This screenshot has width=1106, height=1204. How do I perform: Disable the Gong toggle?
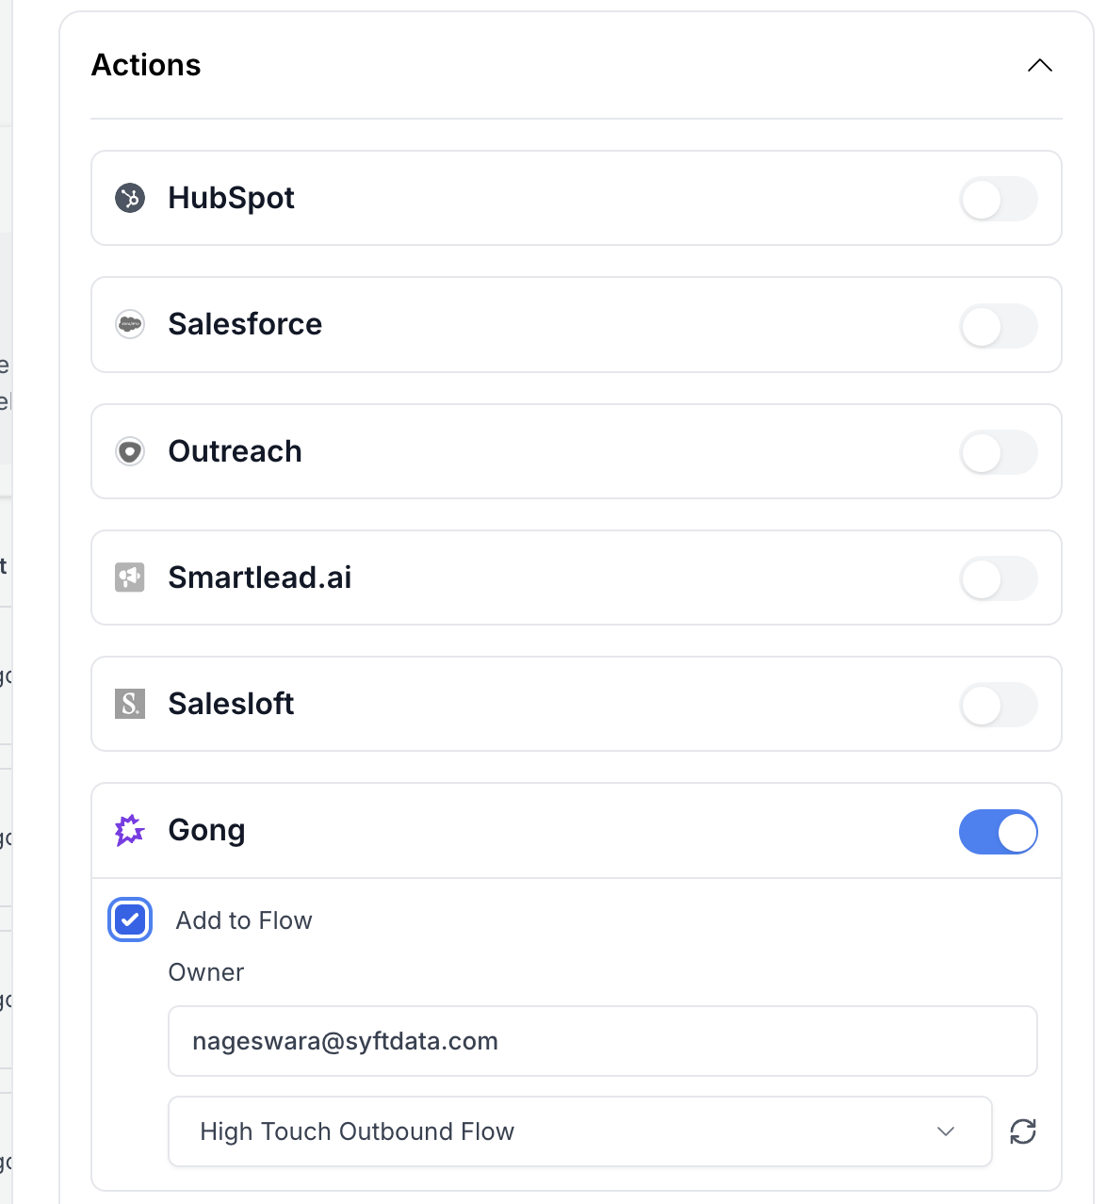tap(999, 832)
